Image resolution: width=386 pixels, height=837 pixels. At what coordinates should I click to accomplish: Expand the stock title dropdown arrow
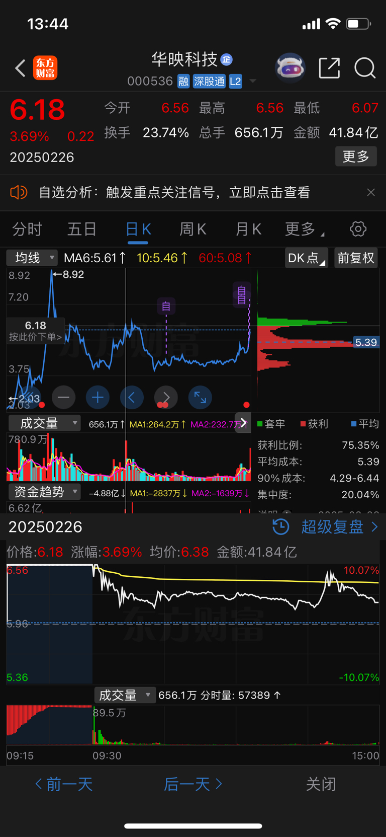point(253,81)
